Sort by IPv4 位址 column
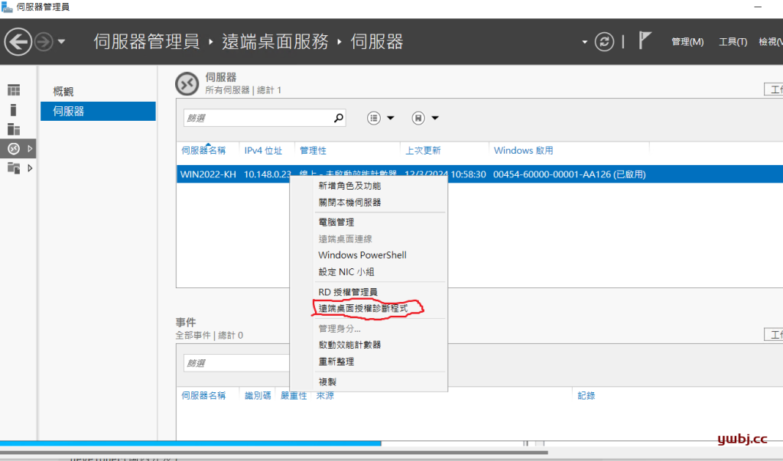This screenshot has height=461, width=783. point(263,151)
